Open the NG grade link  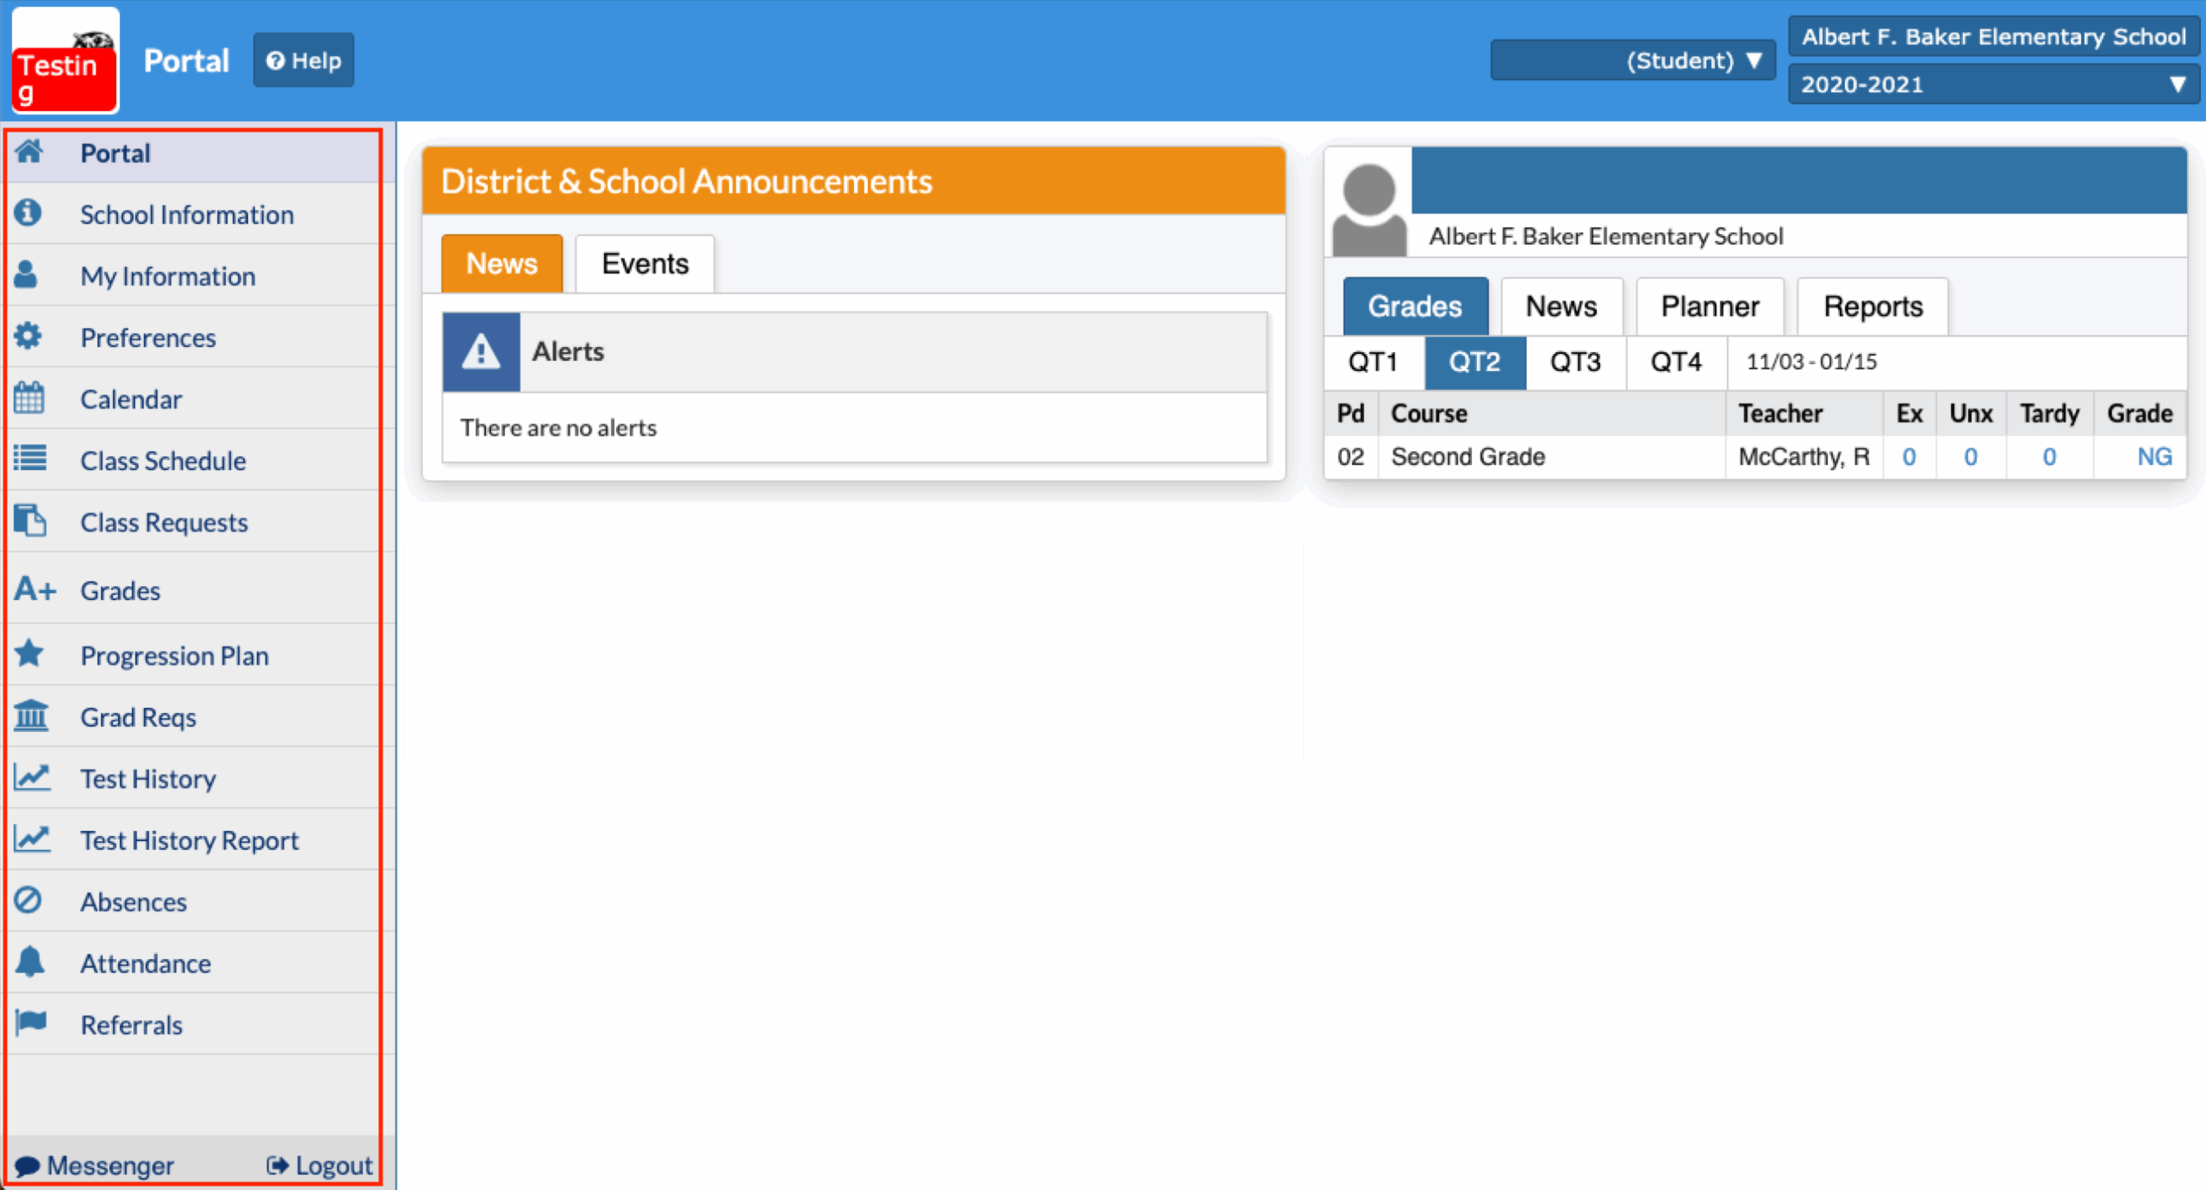(2153, 456)
